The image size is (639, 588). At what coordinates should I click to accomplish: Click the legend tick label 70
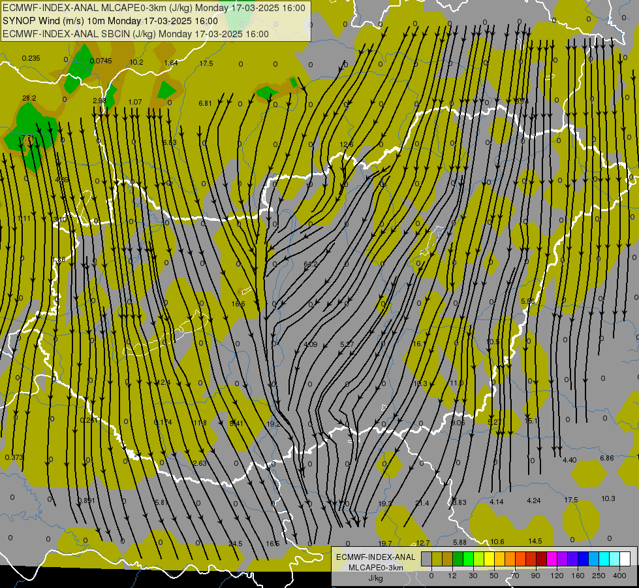pyautogui.click(x=515, y=576)
